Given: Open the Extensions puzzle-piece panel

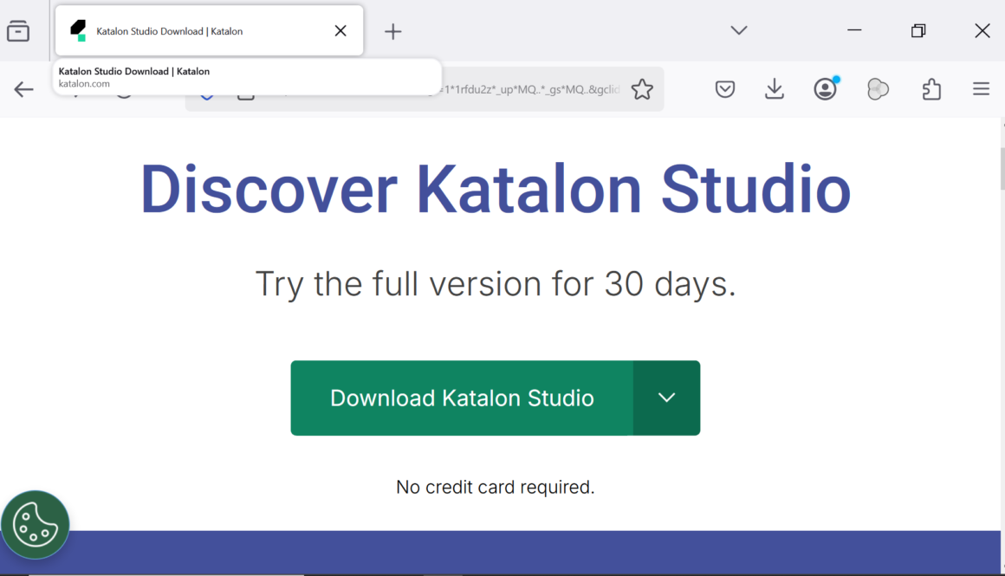Looking at the screenshot, I should (931, 88).
